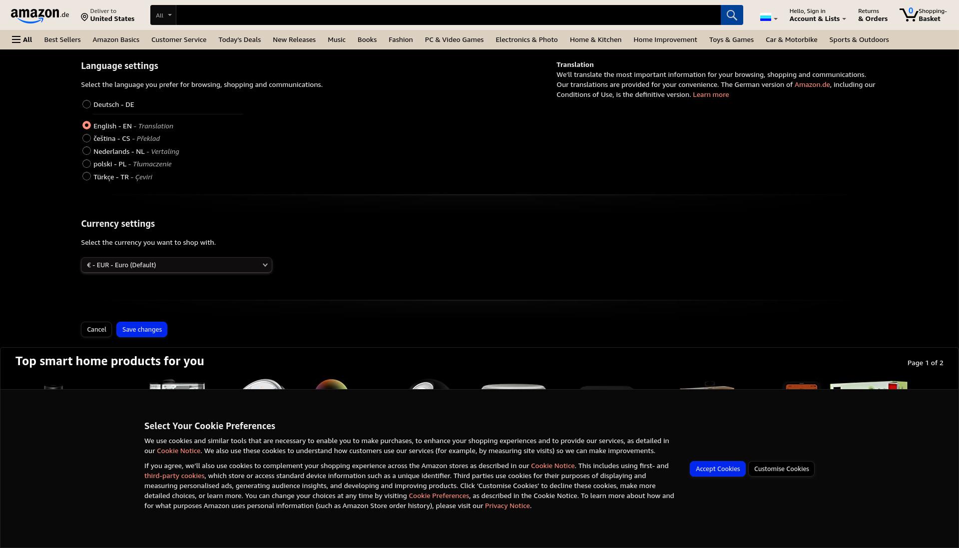Open PC & Video Games
The height and width of the screenshot is (548, 959).
[x=454, y=39]
